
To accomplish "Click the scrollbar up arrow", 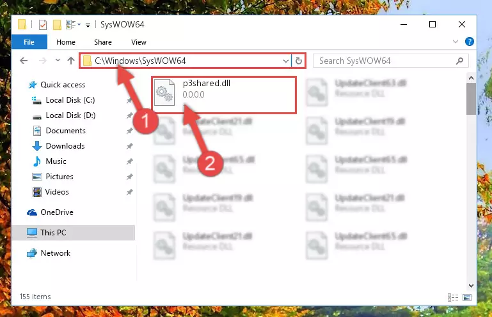I will 471,78.
